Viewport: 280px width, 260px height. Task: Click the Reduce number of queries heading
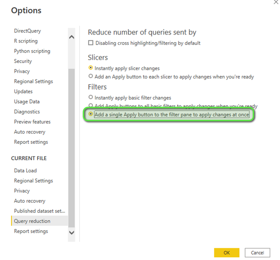pyautogui.click(x=142, y=32)
